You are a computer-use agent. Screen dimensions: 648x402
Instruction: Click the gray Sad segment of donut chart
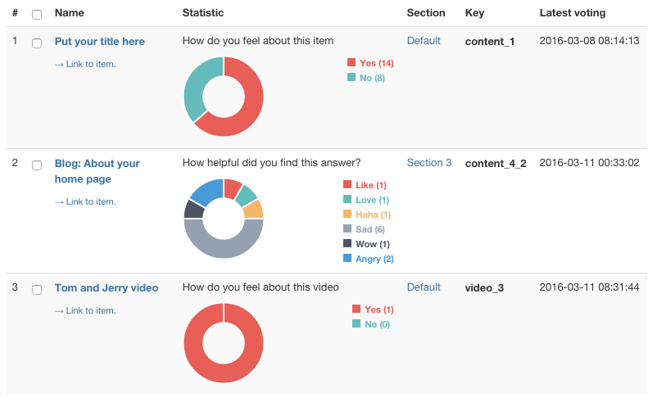click(223, 247)
